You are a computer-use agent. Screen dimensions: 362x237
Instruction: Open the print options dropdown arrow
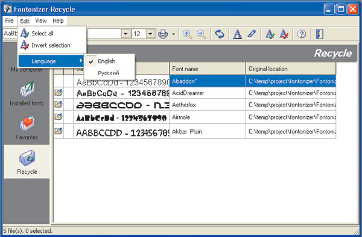[173, 34]
